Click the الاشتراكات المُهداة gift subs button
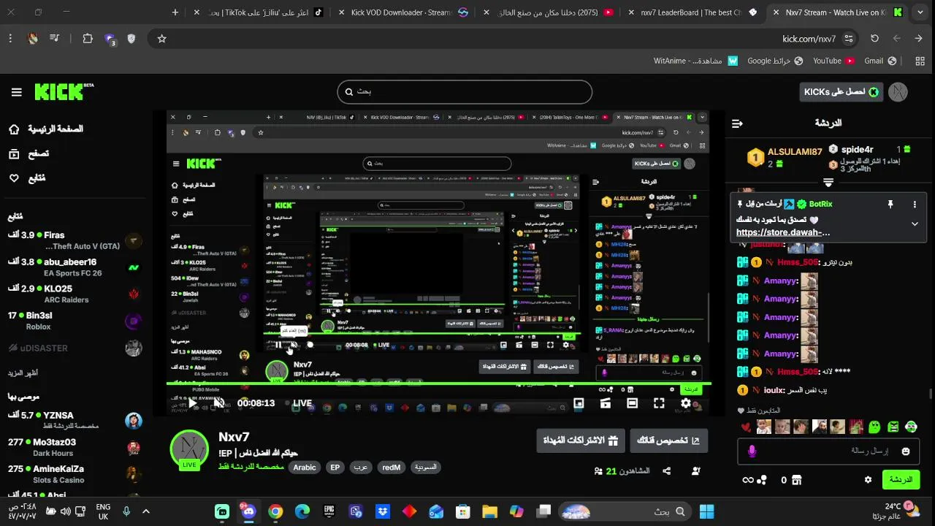Screen dimensions: 935x526 [x=581, y=441]
